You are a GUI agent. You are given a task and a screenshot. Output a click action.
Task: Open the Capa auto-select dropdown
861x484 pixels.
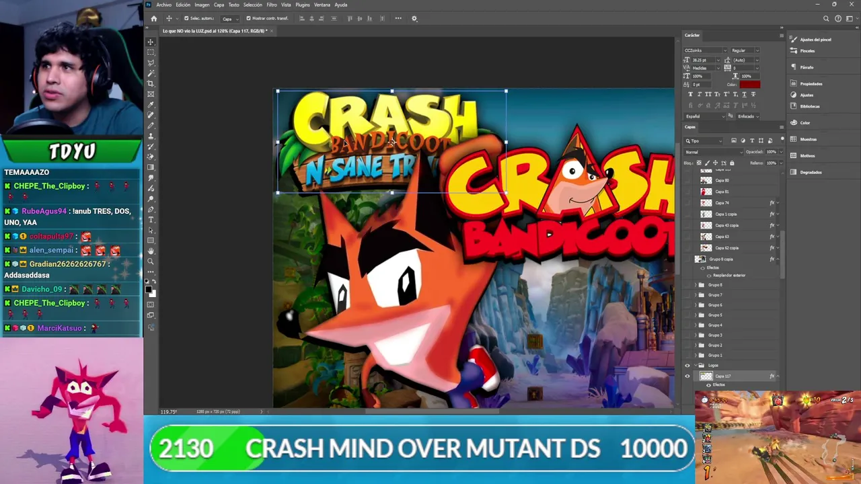(x=229, y=18)
